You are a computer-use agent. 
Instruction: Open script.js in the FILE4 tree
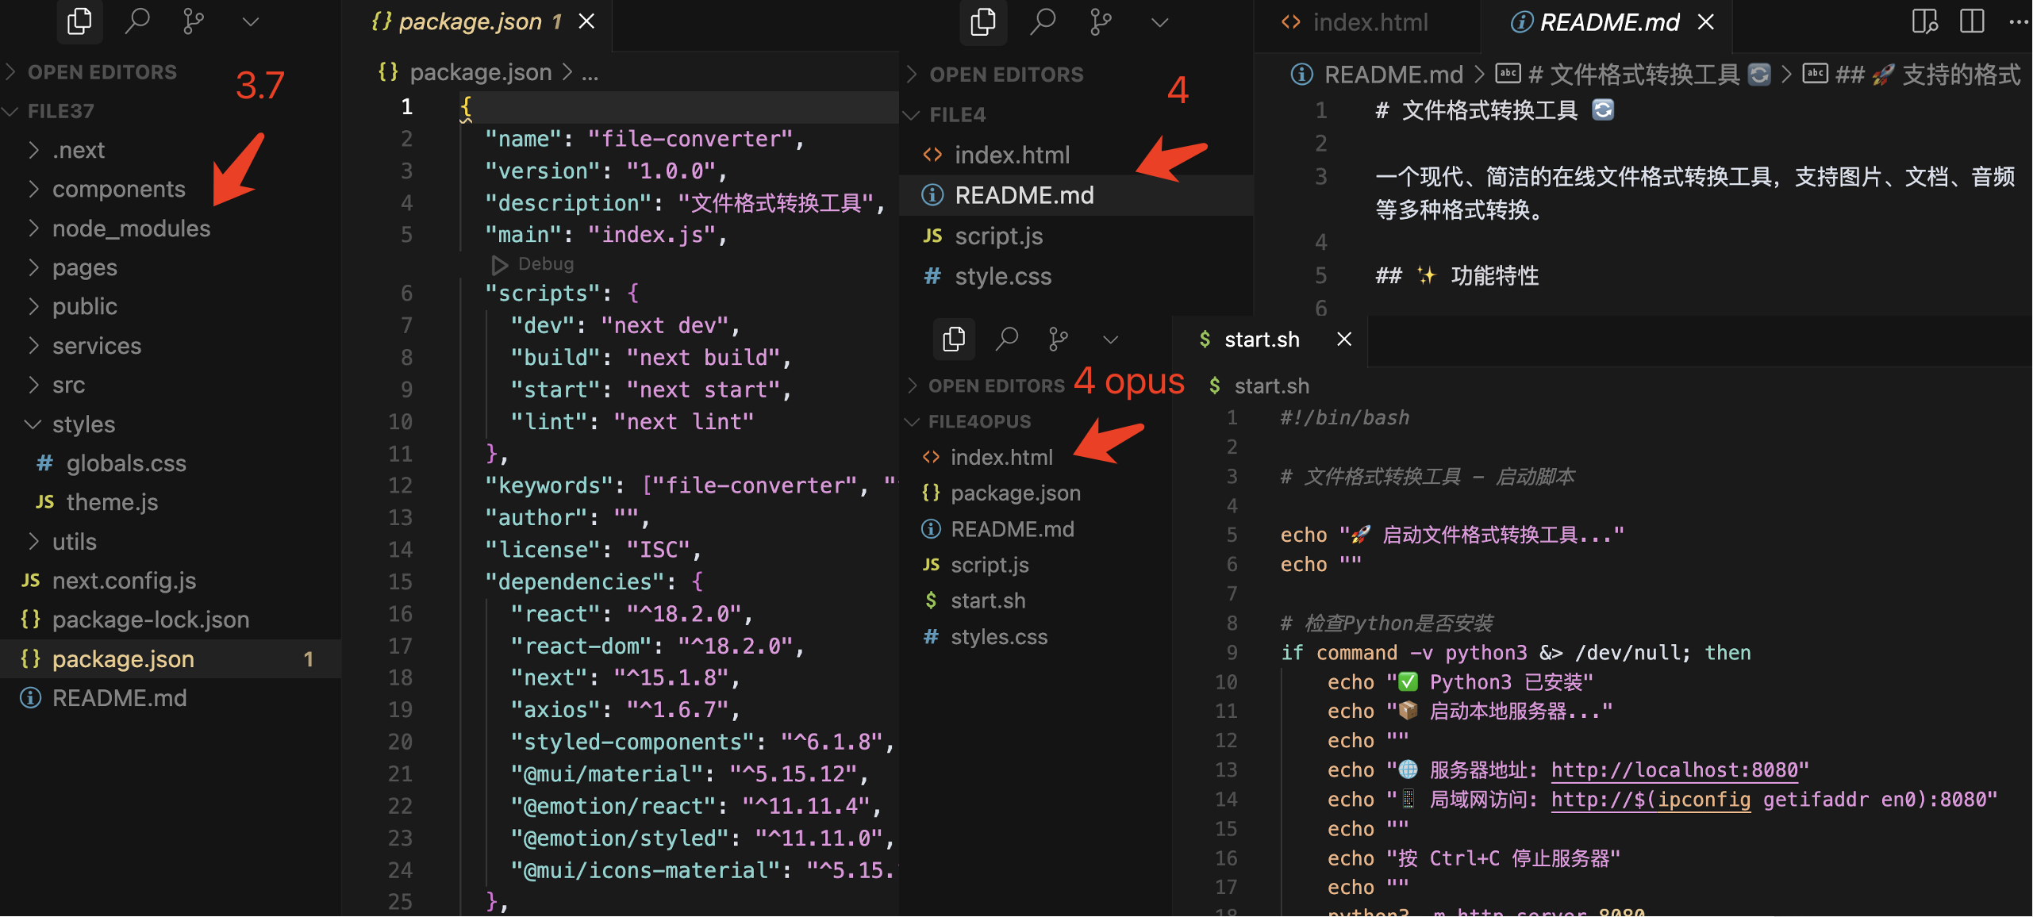coord(998,236)
